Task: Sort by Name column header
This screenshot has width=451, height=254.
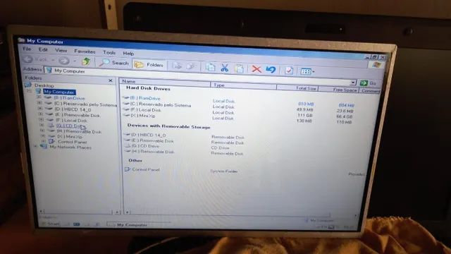Action: tap(165, 82)
